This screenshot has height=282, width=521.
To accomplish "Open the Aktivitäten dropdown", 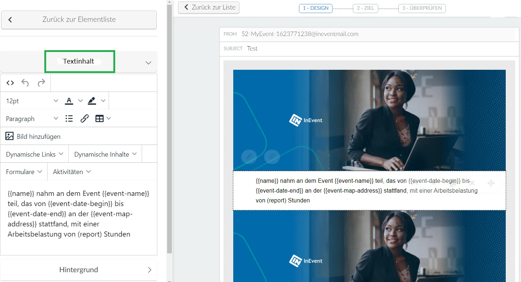I will click(x=72, y=172).
